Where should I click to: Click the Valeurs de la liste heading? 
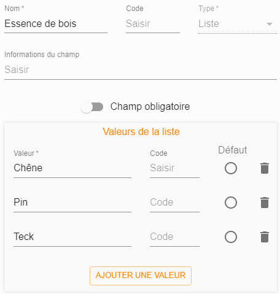141,131
